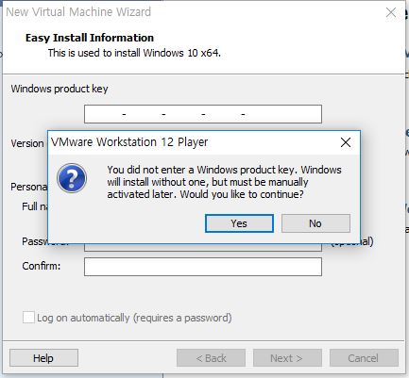This screenshot has height=378, width=409.
Task: Click the dialog message about product key
Action: tap(224, 182)
